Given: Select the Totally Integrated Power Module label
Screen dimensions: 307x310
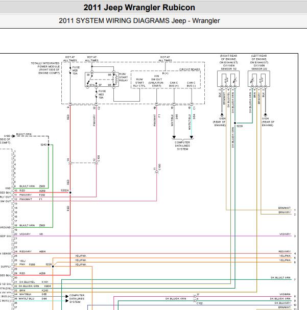Looking at the screenshot, I should (45, 68).
